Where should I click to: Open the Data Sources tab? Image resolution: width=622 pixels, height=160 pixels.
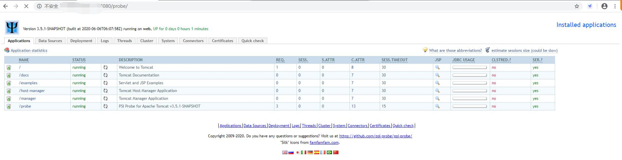tap(50, 41)
